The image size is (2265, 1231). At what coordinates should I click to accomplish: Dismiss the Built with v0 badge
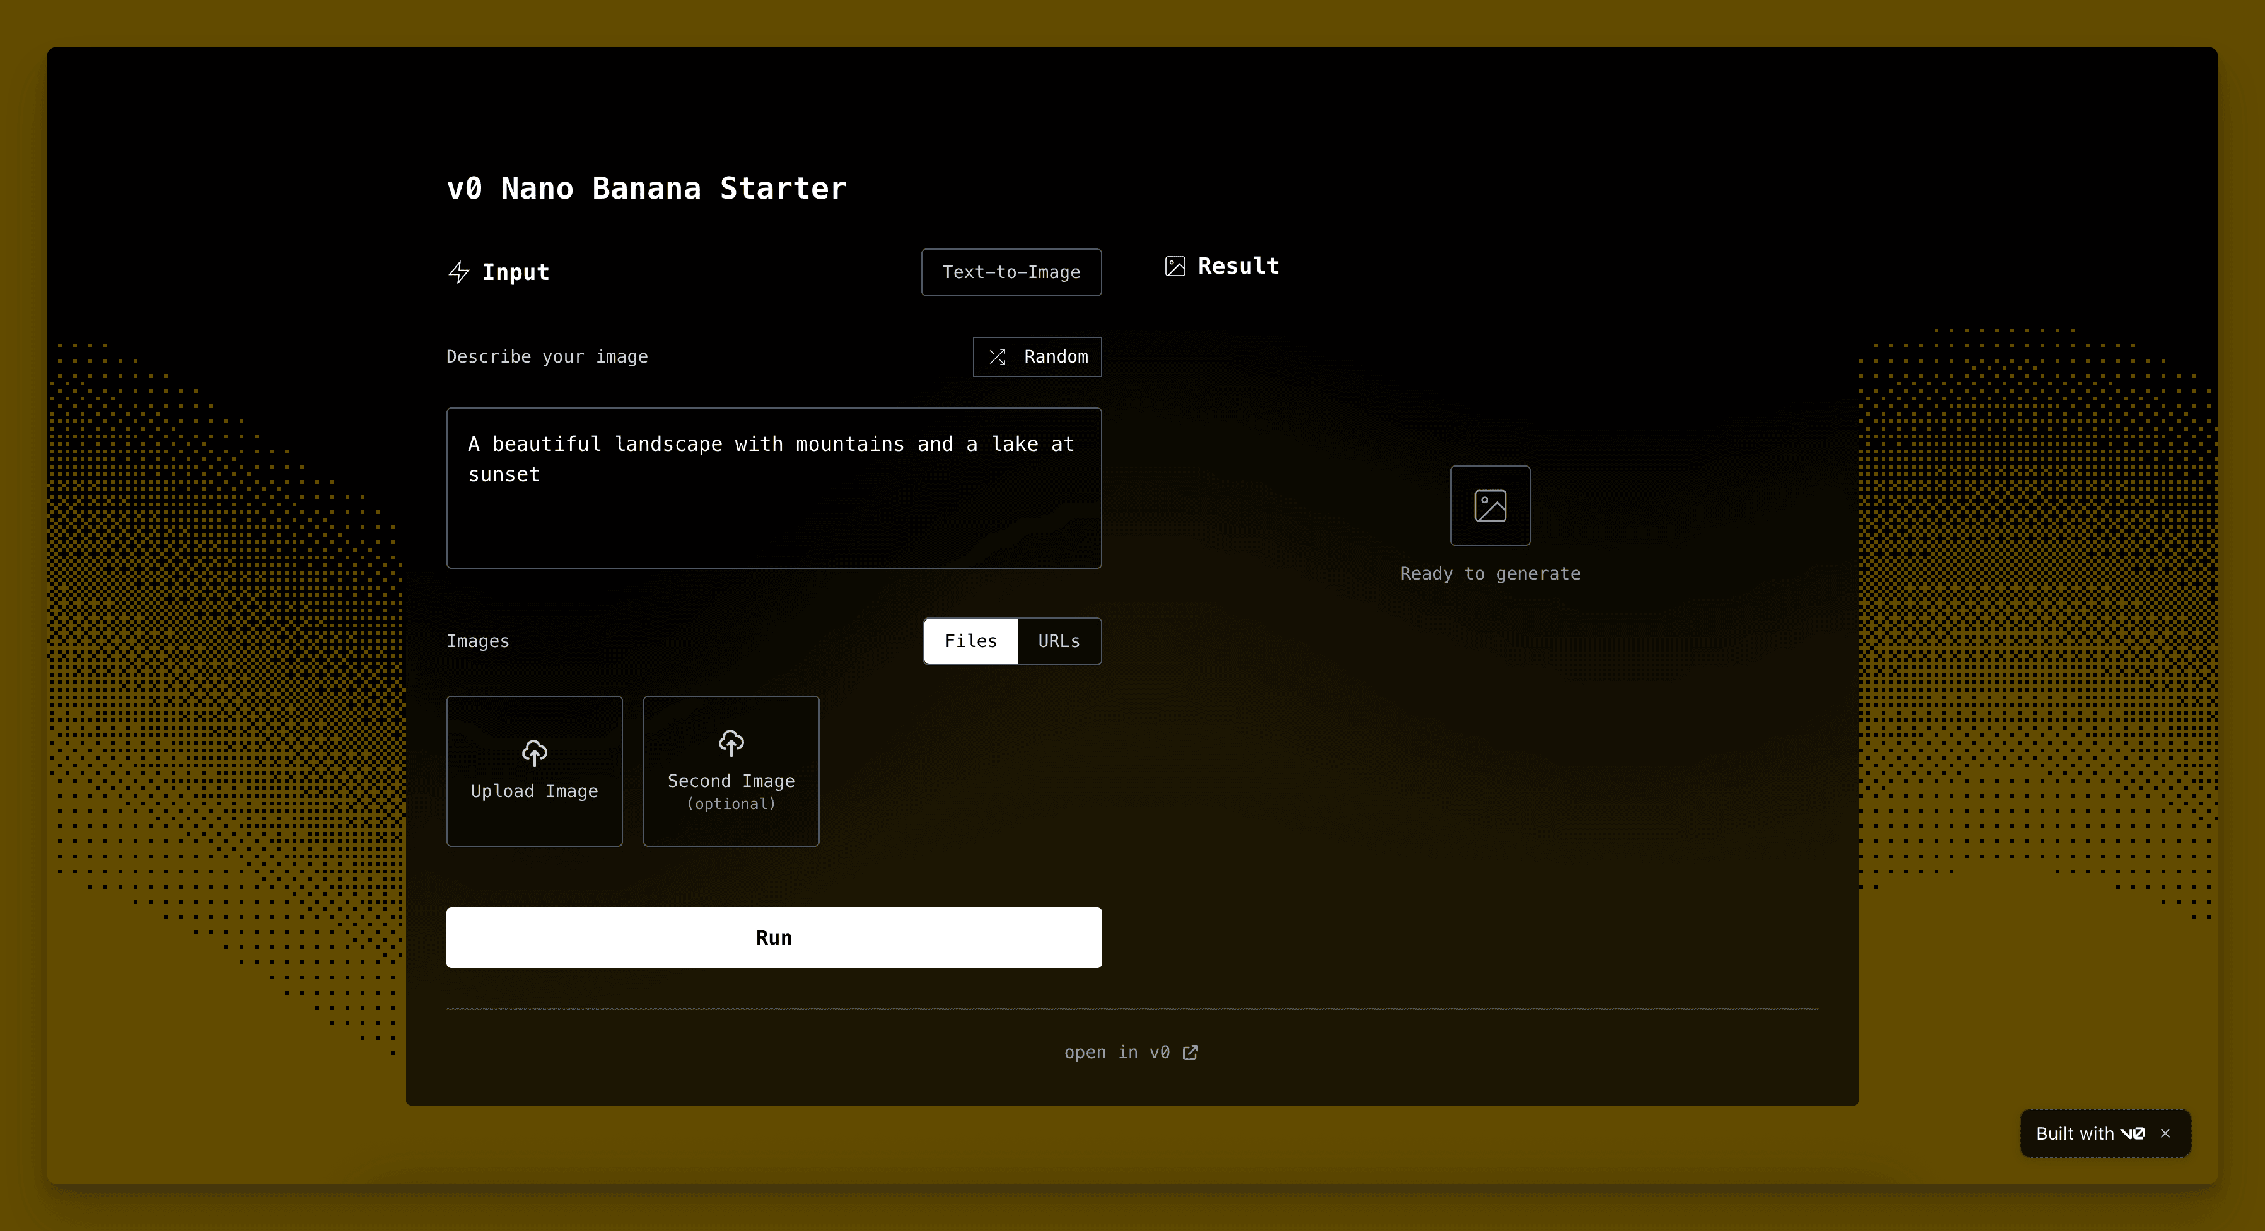(x=2165, y=1133)
